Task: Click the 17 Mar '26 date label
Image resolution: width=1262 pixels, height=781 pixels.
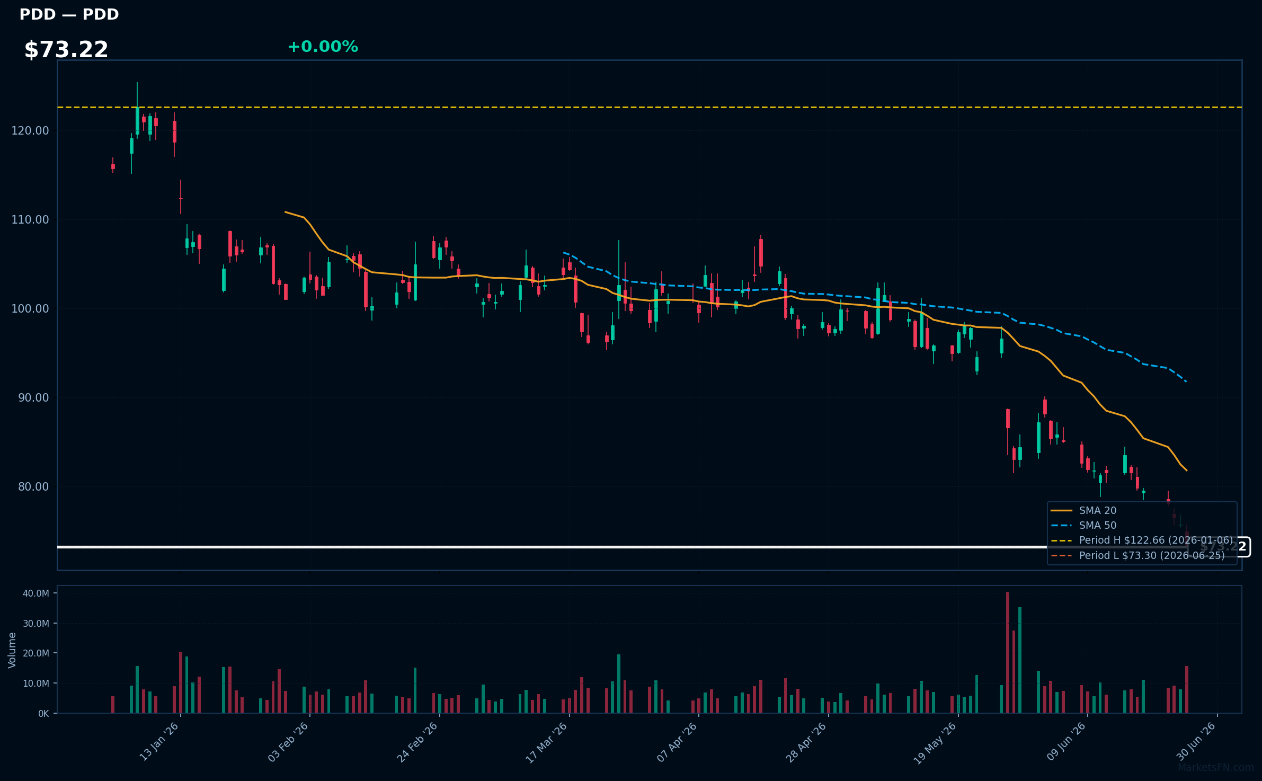Action: (x=547, y=742)
